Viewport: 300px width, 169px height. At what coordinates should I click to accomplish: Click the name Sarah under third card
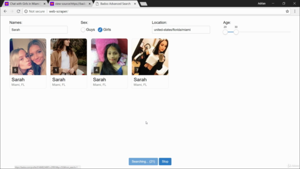coord(99,79)
